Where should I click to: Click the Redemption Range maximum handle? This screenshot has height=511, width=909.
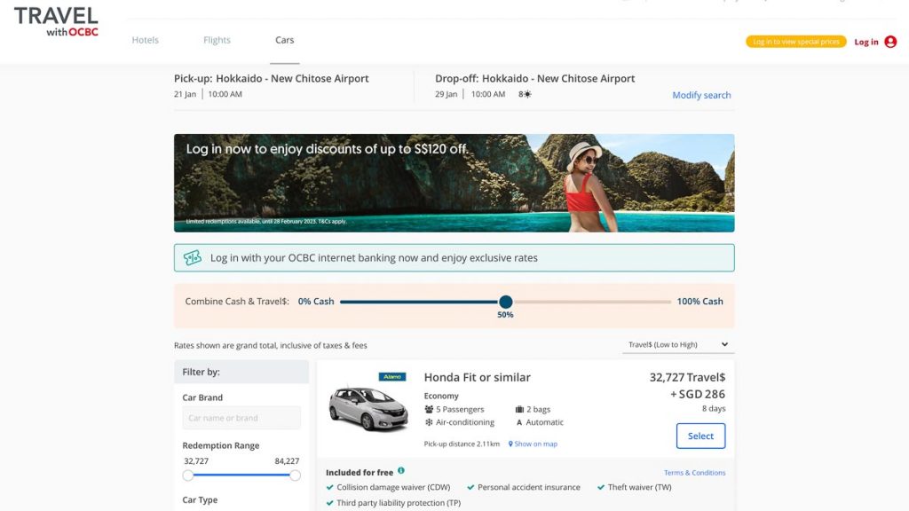coord(295,476)
